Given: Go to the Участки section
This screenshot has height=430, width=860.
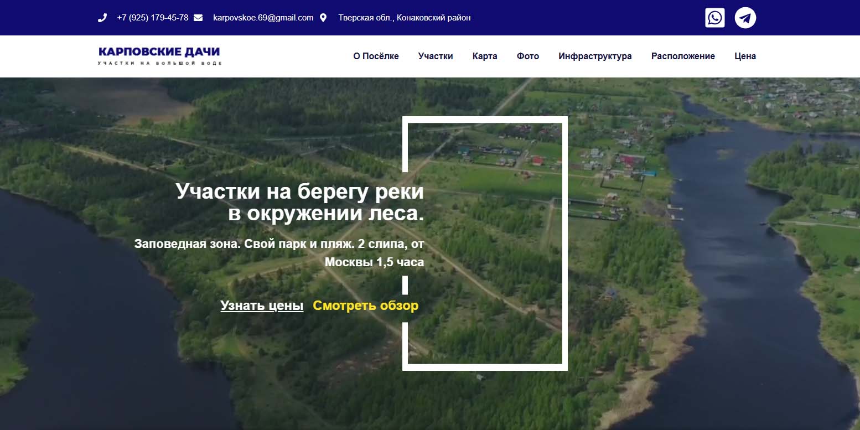Looking at the screenshot, I should (436, 56).
